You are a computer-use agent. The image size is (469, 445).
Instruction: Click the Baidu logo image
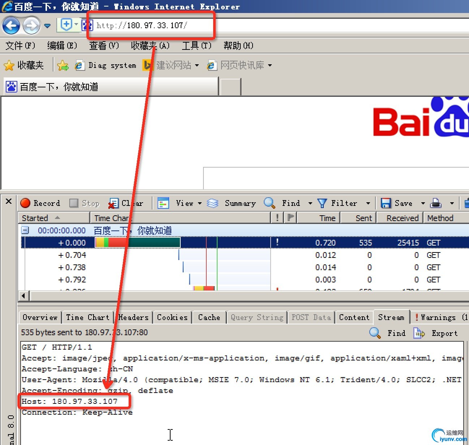point(421,117)
